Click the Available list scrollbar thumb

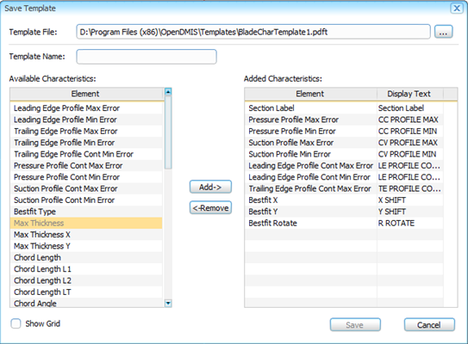click(168, 132)
